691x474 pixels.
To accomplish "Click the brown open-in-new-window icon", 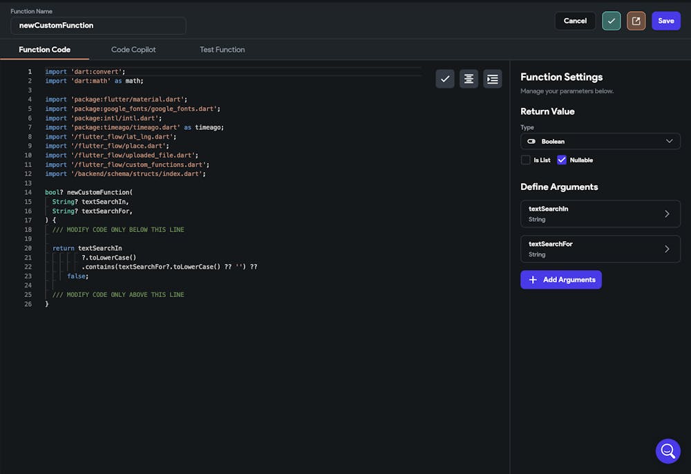I will (x=636, y=21).
